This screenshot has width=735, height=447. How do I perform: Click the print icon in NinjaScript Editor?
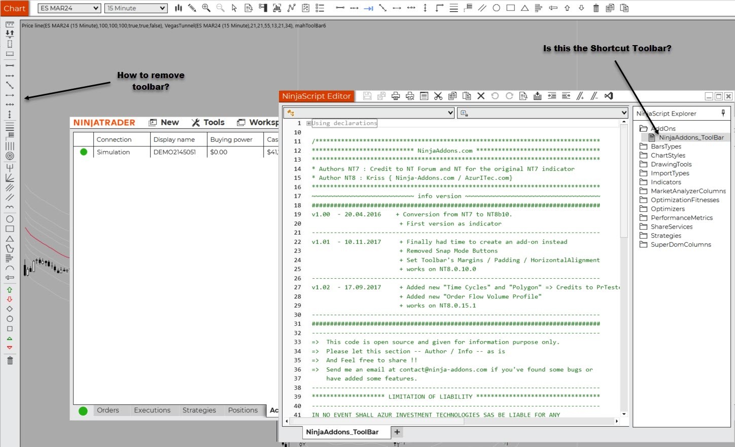coord(396,96)
